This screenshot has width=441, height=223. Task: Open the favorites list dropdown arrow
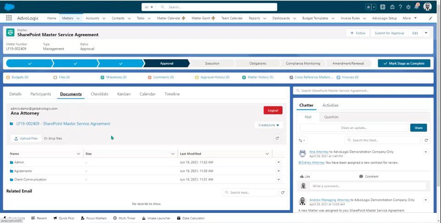[x=374, y=7]
